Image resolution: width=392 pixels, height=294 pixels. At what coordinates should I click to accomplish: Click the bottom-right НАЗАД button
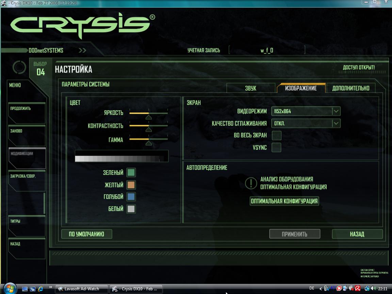[357, 234]
